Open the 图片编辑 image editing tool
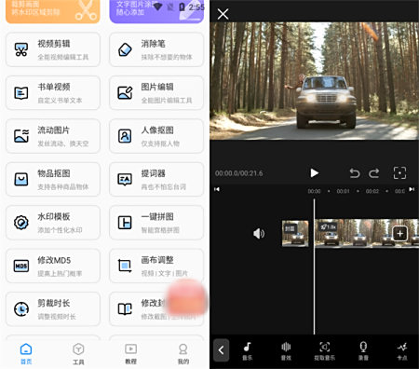The width and height of the screenshot is (419, 369). tap(156, 93)
